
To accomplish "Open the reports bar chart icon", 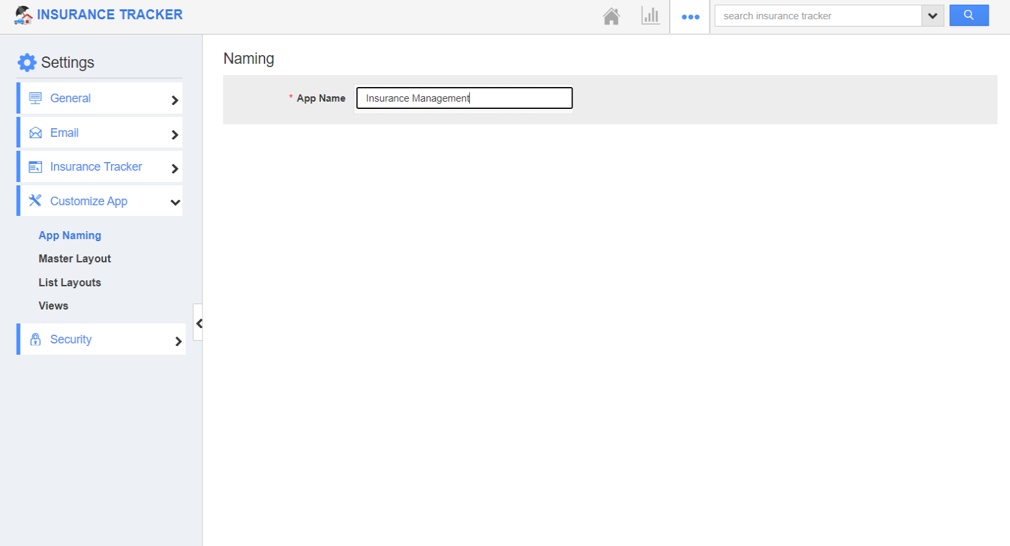I will (651, 16).
